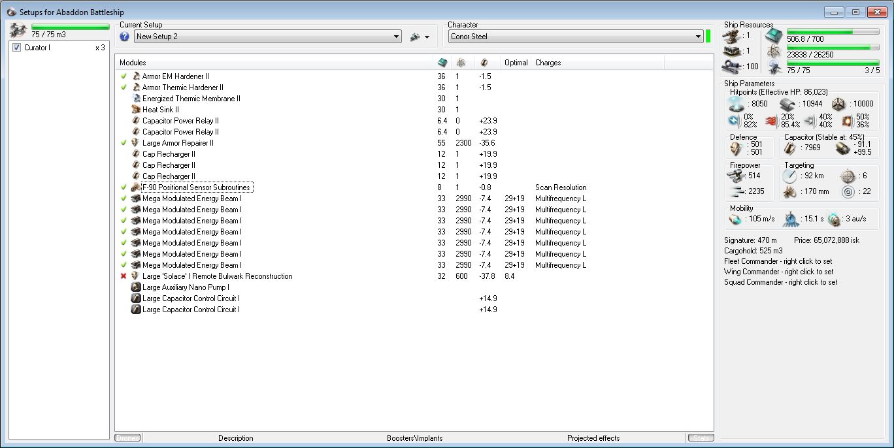894x448 pixels.
Task: Click the drone bay capacity bar 75 / 75 m3
Action: (x=70, y=27)
